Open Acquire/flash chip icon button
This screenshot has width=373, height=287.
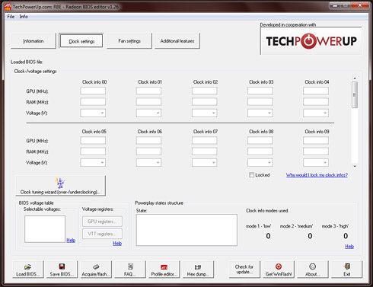tap(96, 269)
